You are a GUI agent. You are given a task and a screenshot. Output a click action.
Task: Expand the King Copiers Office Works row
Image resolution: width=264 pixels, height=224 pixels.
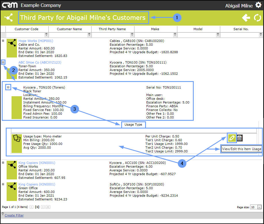[x=3, y=163]
